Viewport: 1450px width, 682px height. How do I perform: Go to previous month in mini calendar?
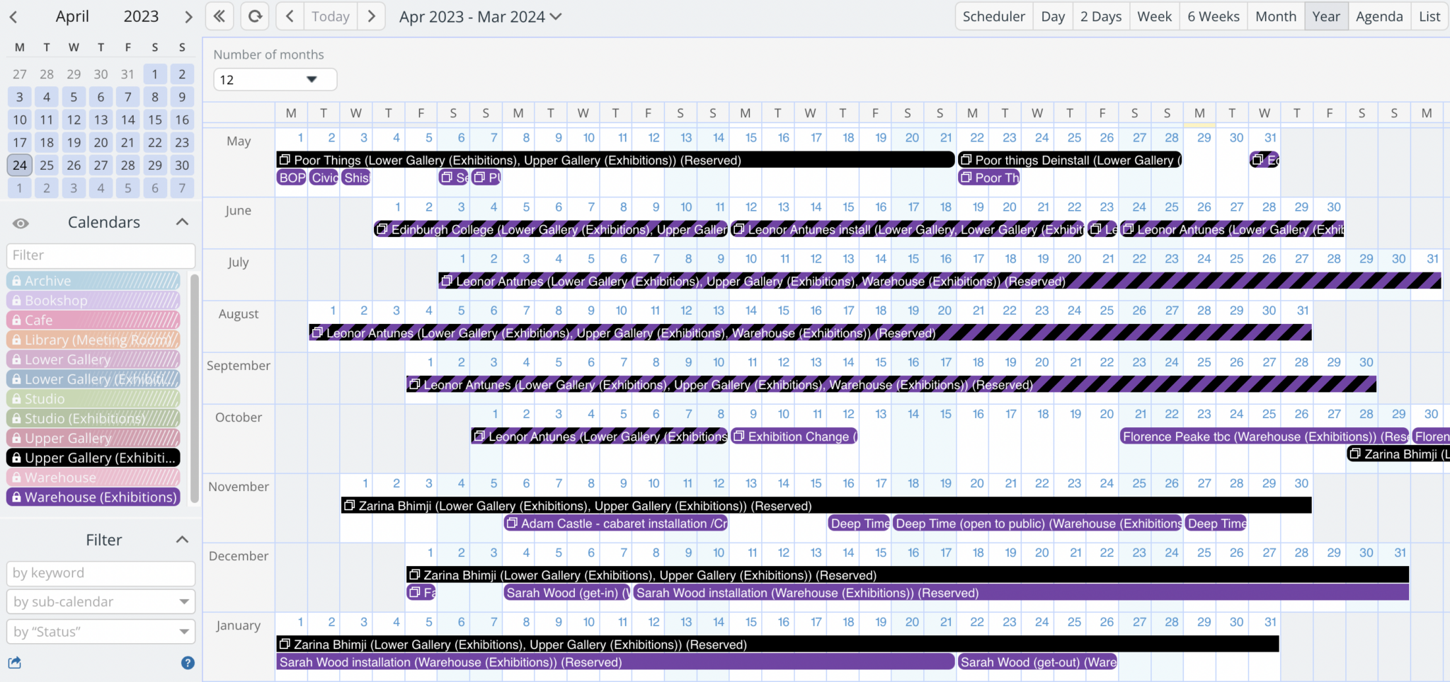tap(14, 16)
